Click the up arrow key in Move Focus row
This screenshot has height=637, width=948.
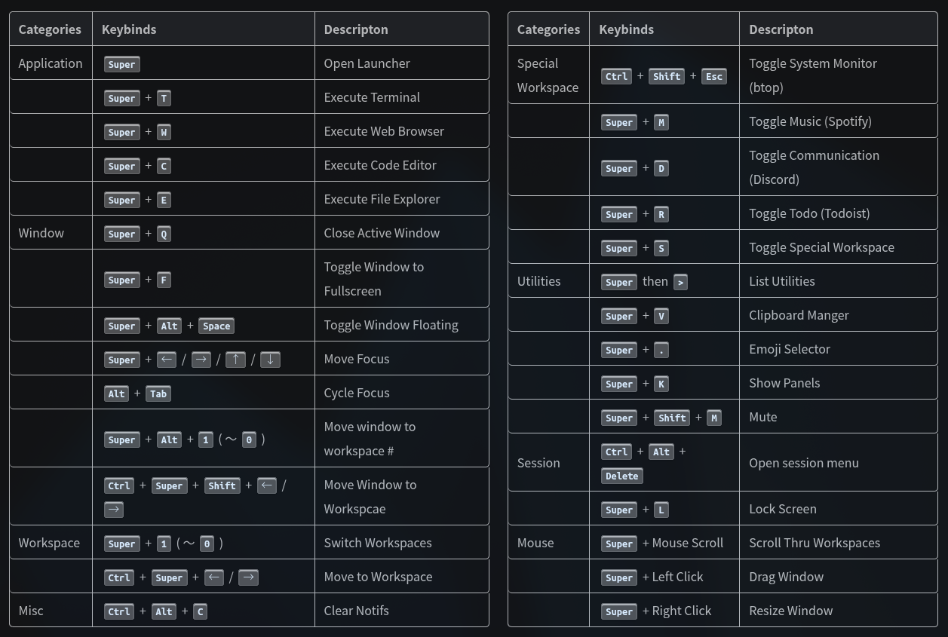coord(235,360)
